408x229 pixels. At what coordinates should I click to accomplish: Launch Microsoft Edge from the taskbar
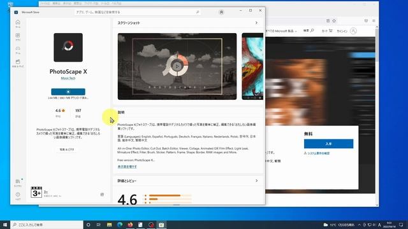pos(120,225)
